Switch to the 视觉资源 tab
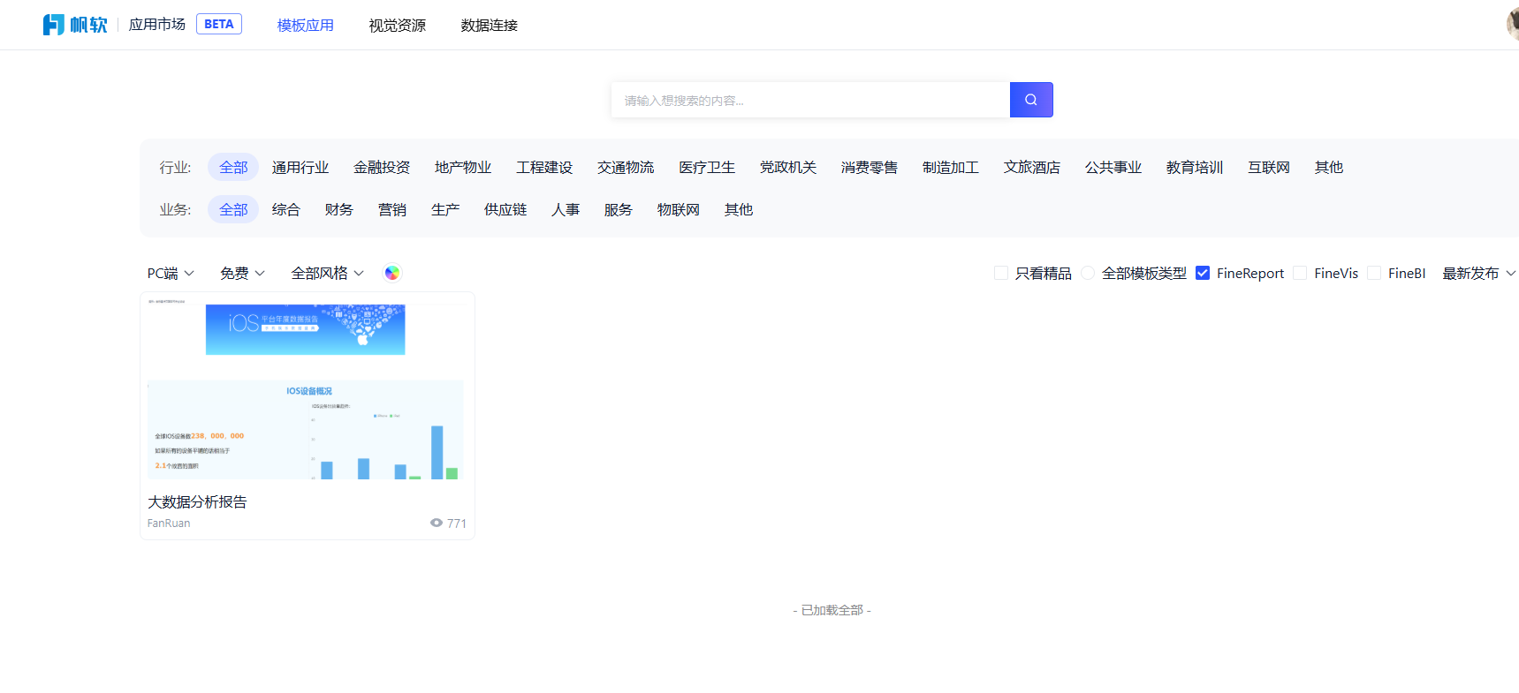The image size is (1519, 693). click(397, 26)
